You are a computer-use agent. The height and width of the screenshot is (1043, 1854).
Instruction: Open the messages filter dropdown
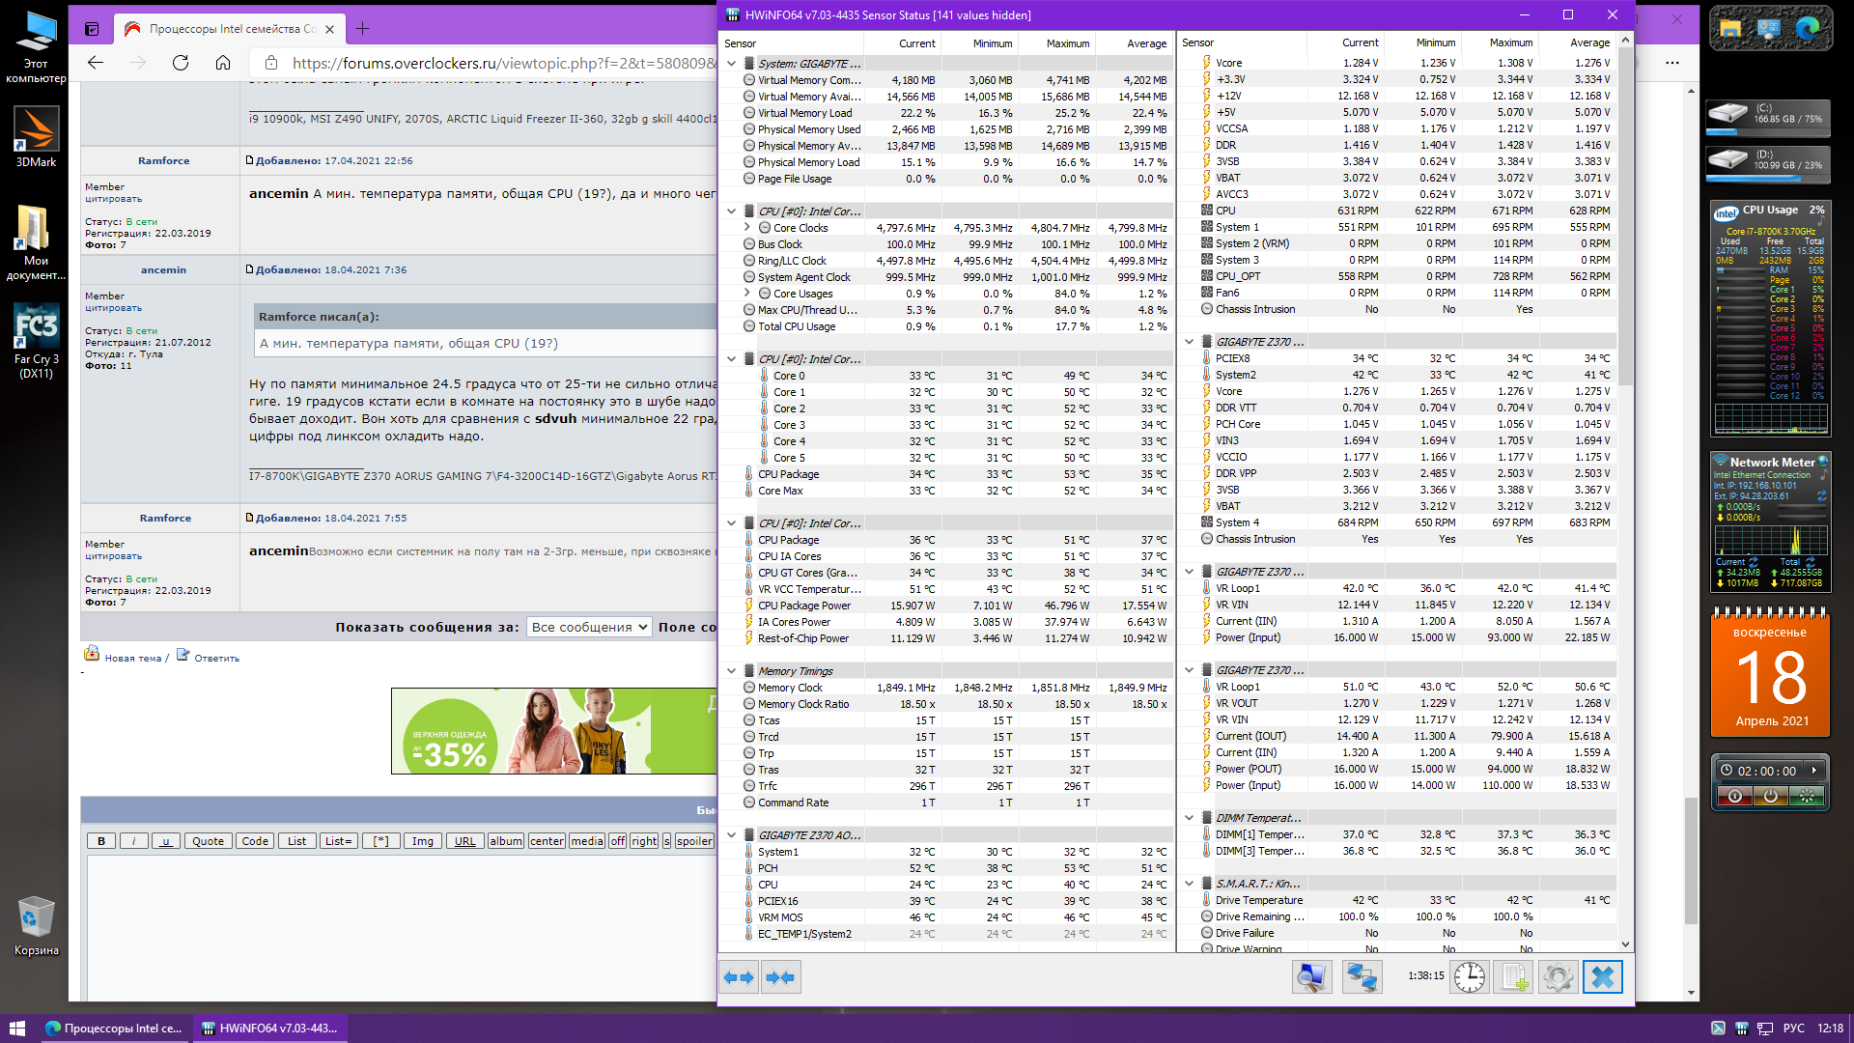(x=589, y=627)
